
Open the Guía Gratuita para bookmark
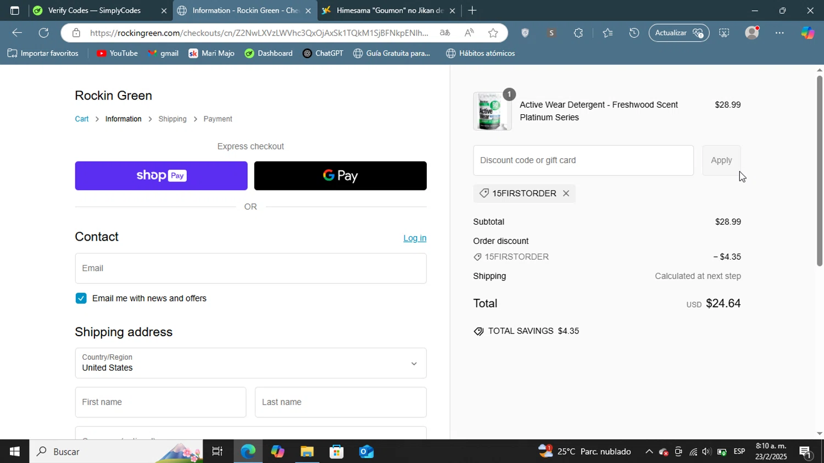[x=392, y=53]
